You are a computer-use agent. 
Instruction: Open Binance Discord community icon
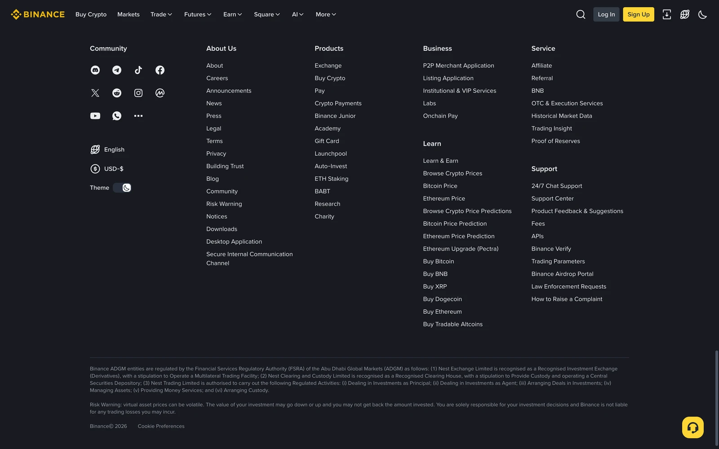click(x=95, y=70)
